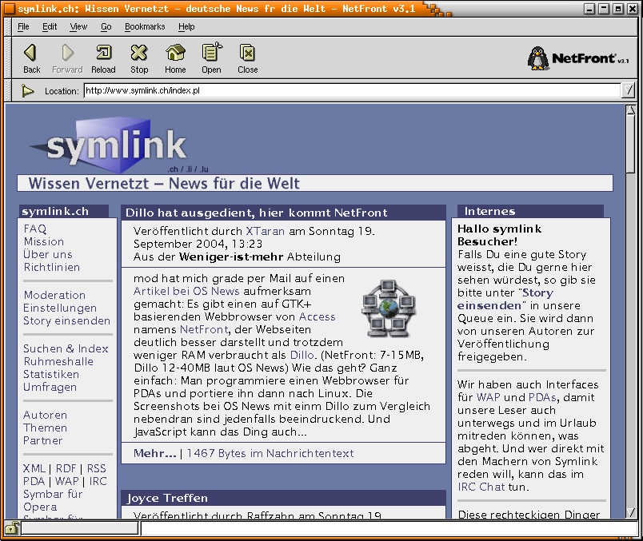This screenshot has width=643, height=541.
Task: Click the Close toolbar icon
Action: point(247,53)
